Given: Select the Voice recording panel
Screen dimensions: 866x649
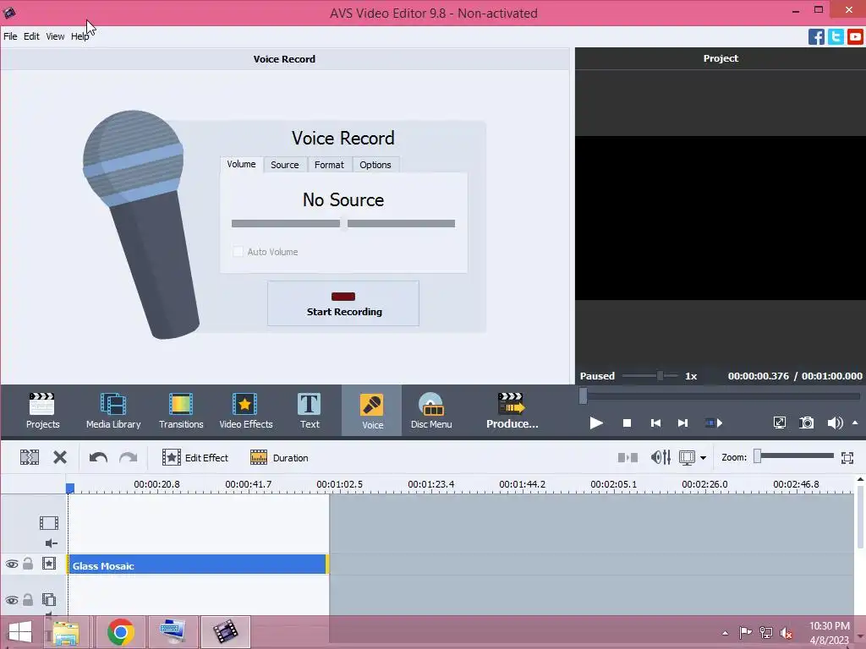Looking at the screenshot, I should (372, 411).
